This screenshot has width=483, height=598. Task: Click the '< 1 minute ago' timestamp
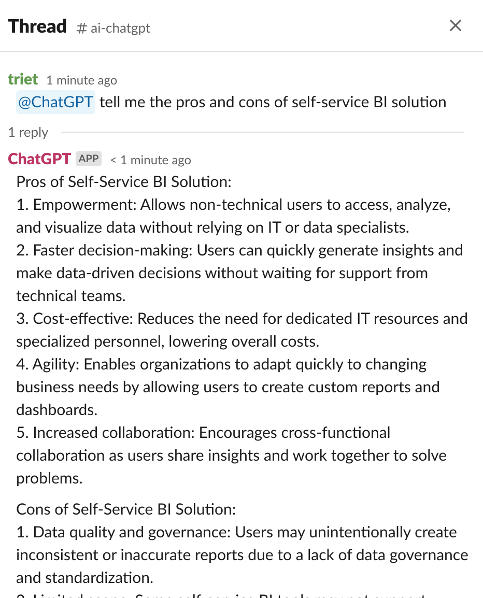pyautogui.click(x=150, y=160)
